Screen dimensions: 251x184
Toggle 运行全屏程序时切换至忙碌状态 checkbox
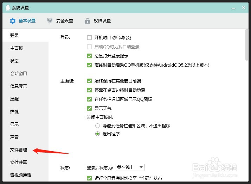tap(89, 178)
